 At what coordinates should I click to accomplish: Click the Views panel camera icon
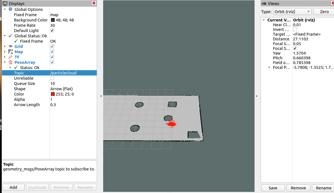[x=264, y=3]
